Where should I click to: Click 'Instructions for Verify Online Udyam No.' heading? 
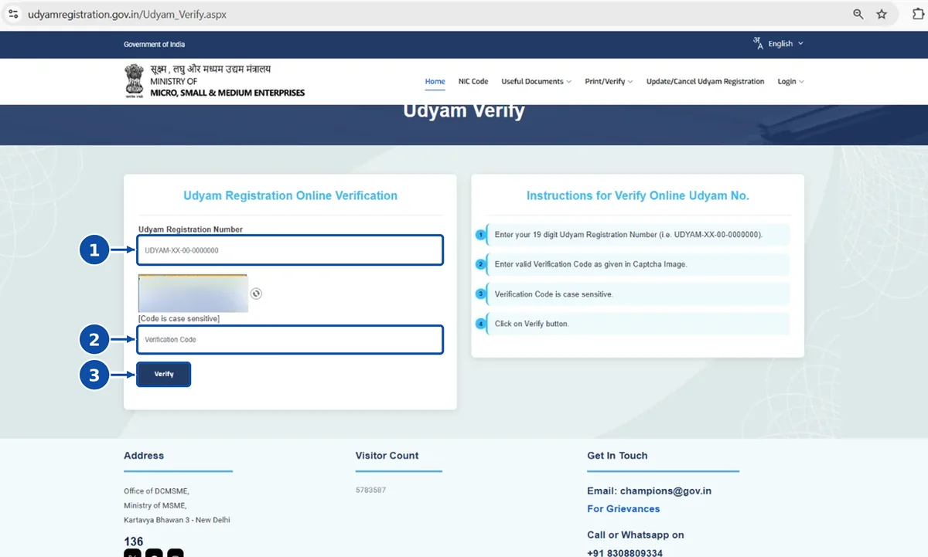[x=638, y=195]
